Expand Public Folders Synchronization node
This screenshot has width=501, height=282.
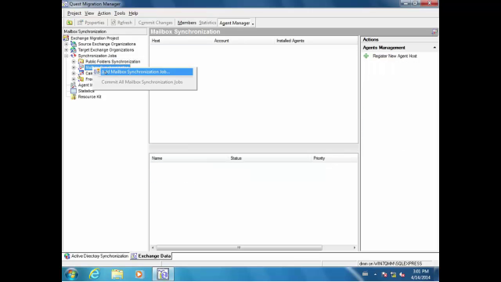pyautogui.click(x=74, y=61)
